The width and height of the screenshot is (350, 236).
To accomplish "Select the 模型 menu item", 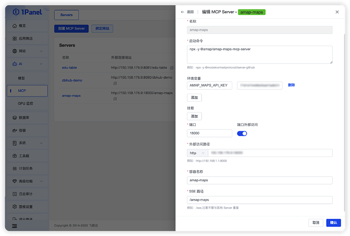I will click(27, 78).
